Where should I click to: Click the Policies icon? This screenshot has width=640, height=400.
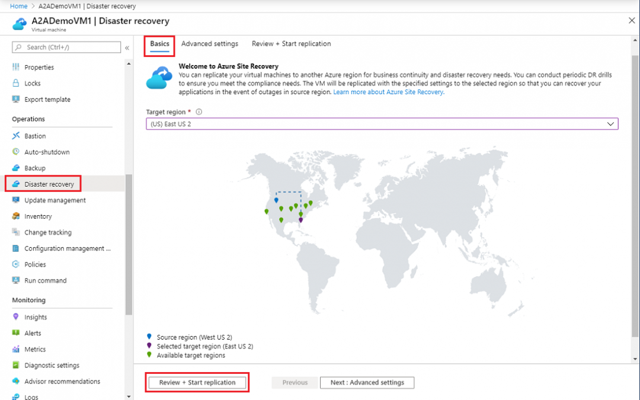click(x=16, y=264)
